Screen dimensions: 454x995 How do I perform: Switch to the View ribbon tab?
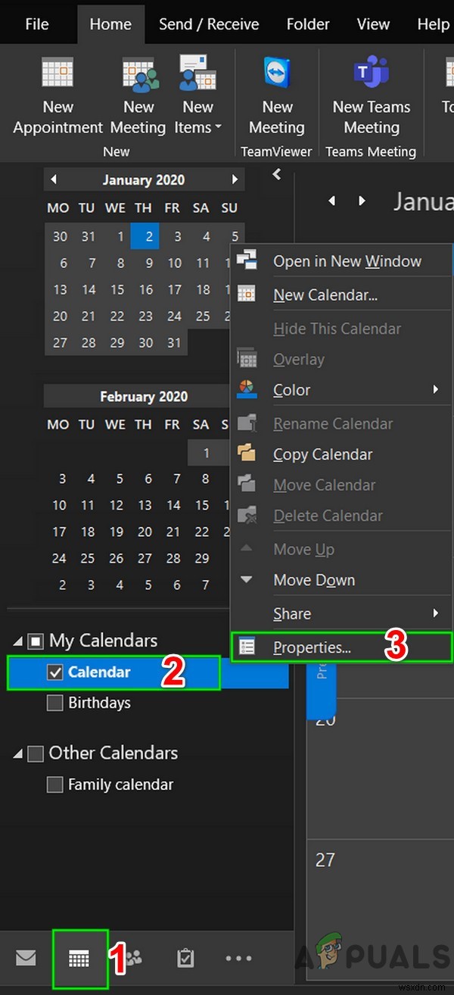(x=373, y=23)
